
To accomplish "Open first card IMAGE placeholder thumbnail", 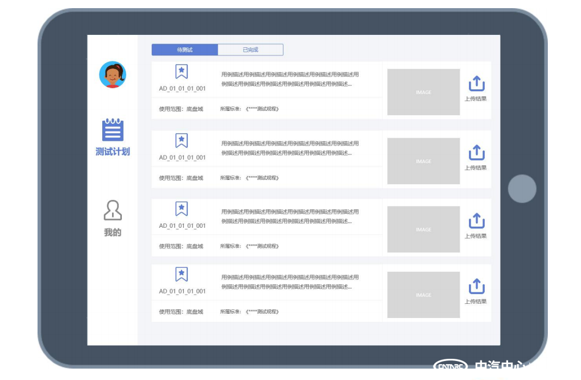I will coord(423,92).
